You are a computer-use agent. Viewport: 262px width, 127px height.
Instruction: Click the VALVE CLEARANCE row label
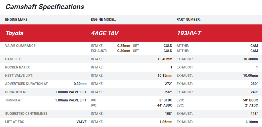21,46
